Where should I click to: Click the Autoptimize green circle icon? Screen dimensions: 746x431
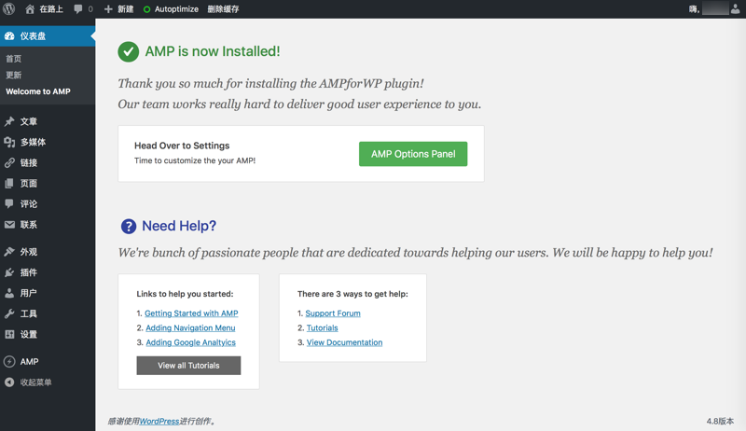[147, 9]
